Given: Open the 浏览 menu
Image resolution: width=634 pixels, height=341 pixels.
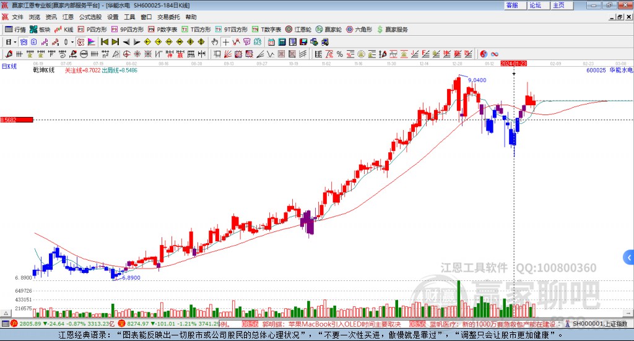Looking at the screenshot, I should coord(35,17).
